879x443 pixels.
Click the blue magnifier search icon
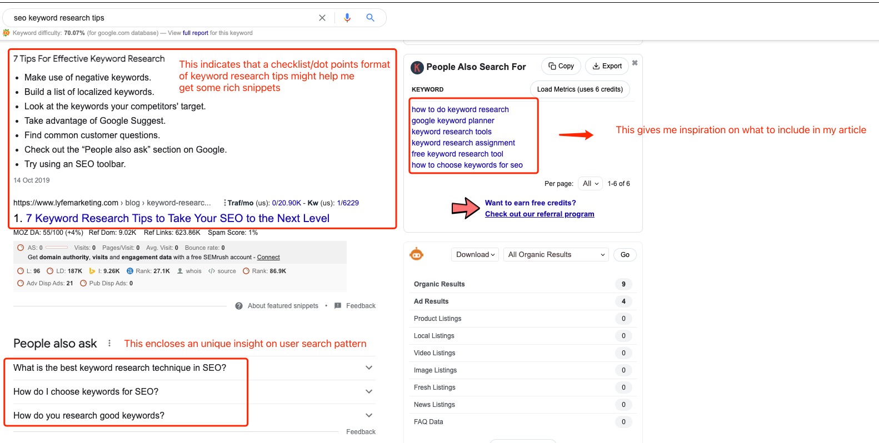pos(370,18)
